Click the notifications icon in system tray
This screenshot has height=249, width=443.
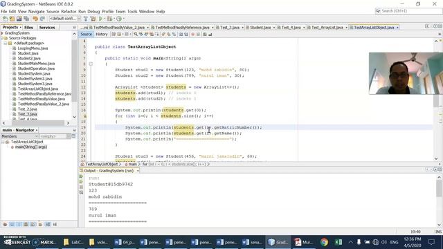[x=431, y=242]
